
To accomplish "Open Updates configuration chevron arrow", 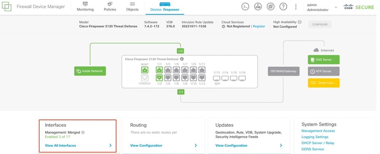I will [281, 146].
